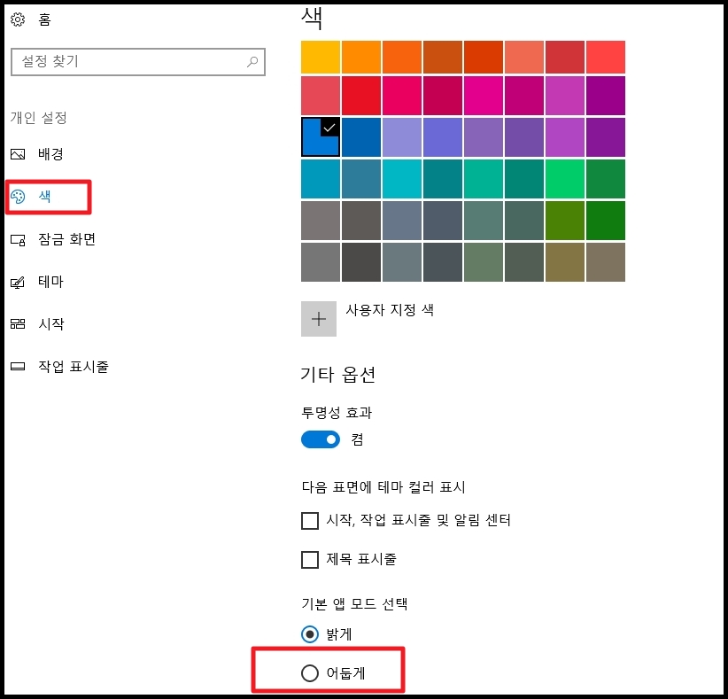Click the search magnifier icon
Viewport: 728px width, 699px height.
252,61
